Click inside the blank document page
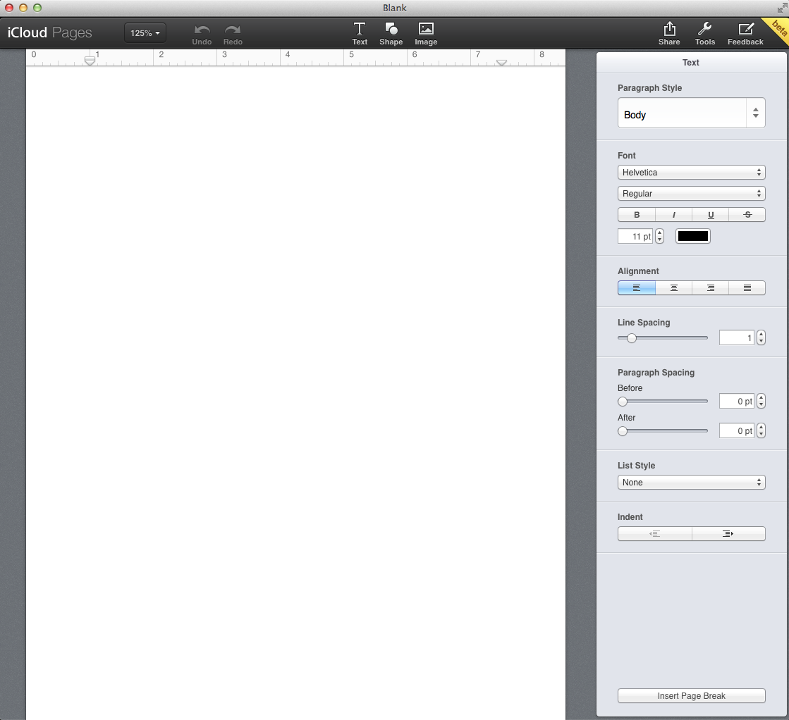This screenshot has height=720, width=789. (x=296, y=392)
